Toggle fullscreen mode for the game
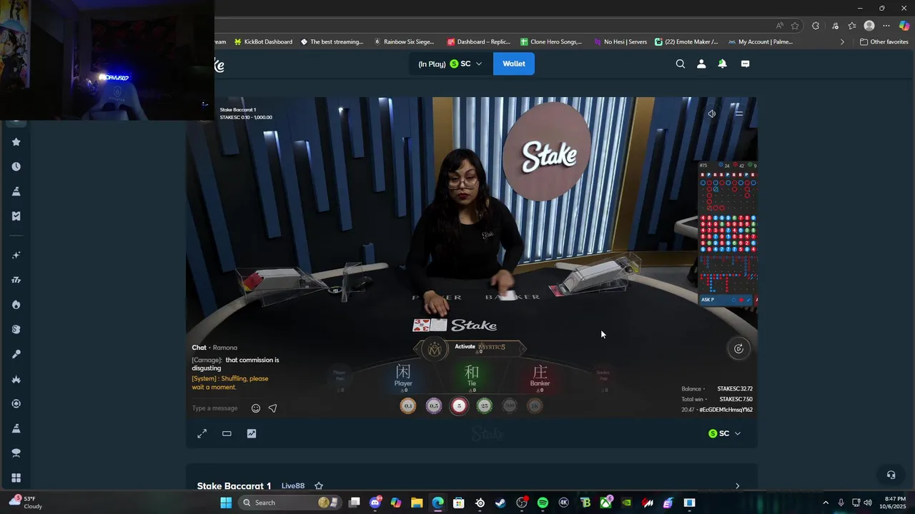The width and height of the screenshot is (915, 514). tap(202, 433)
